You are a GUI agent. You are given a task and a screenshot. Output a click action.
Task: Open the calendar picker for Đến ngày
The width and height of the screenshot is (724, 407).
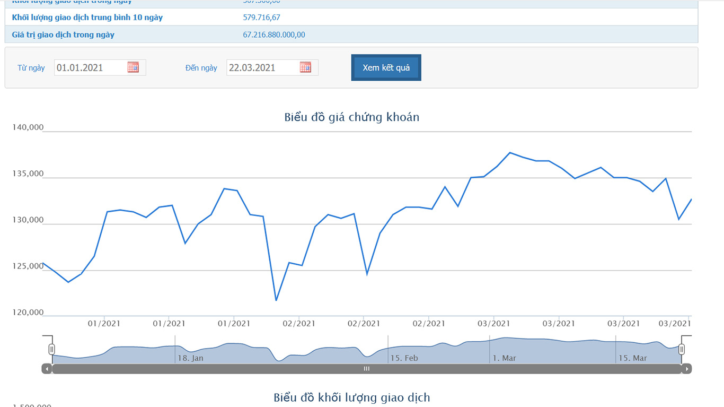305,67
